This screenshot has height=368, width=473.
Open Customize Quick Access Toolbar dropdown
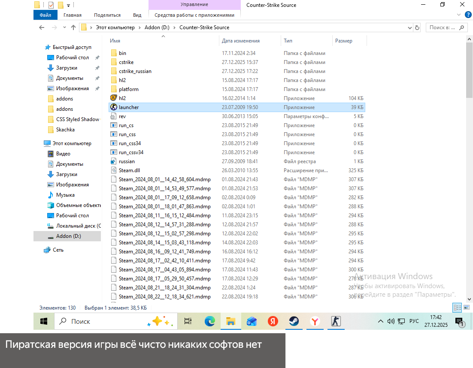(69, 6)
